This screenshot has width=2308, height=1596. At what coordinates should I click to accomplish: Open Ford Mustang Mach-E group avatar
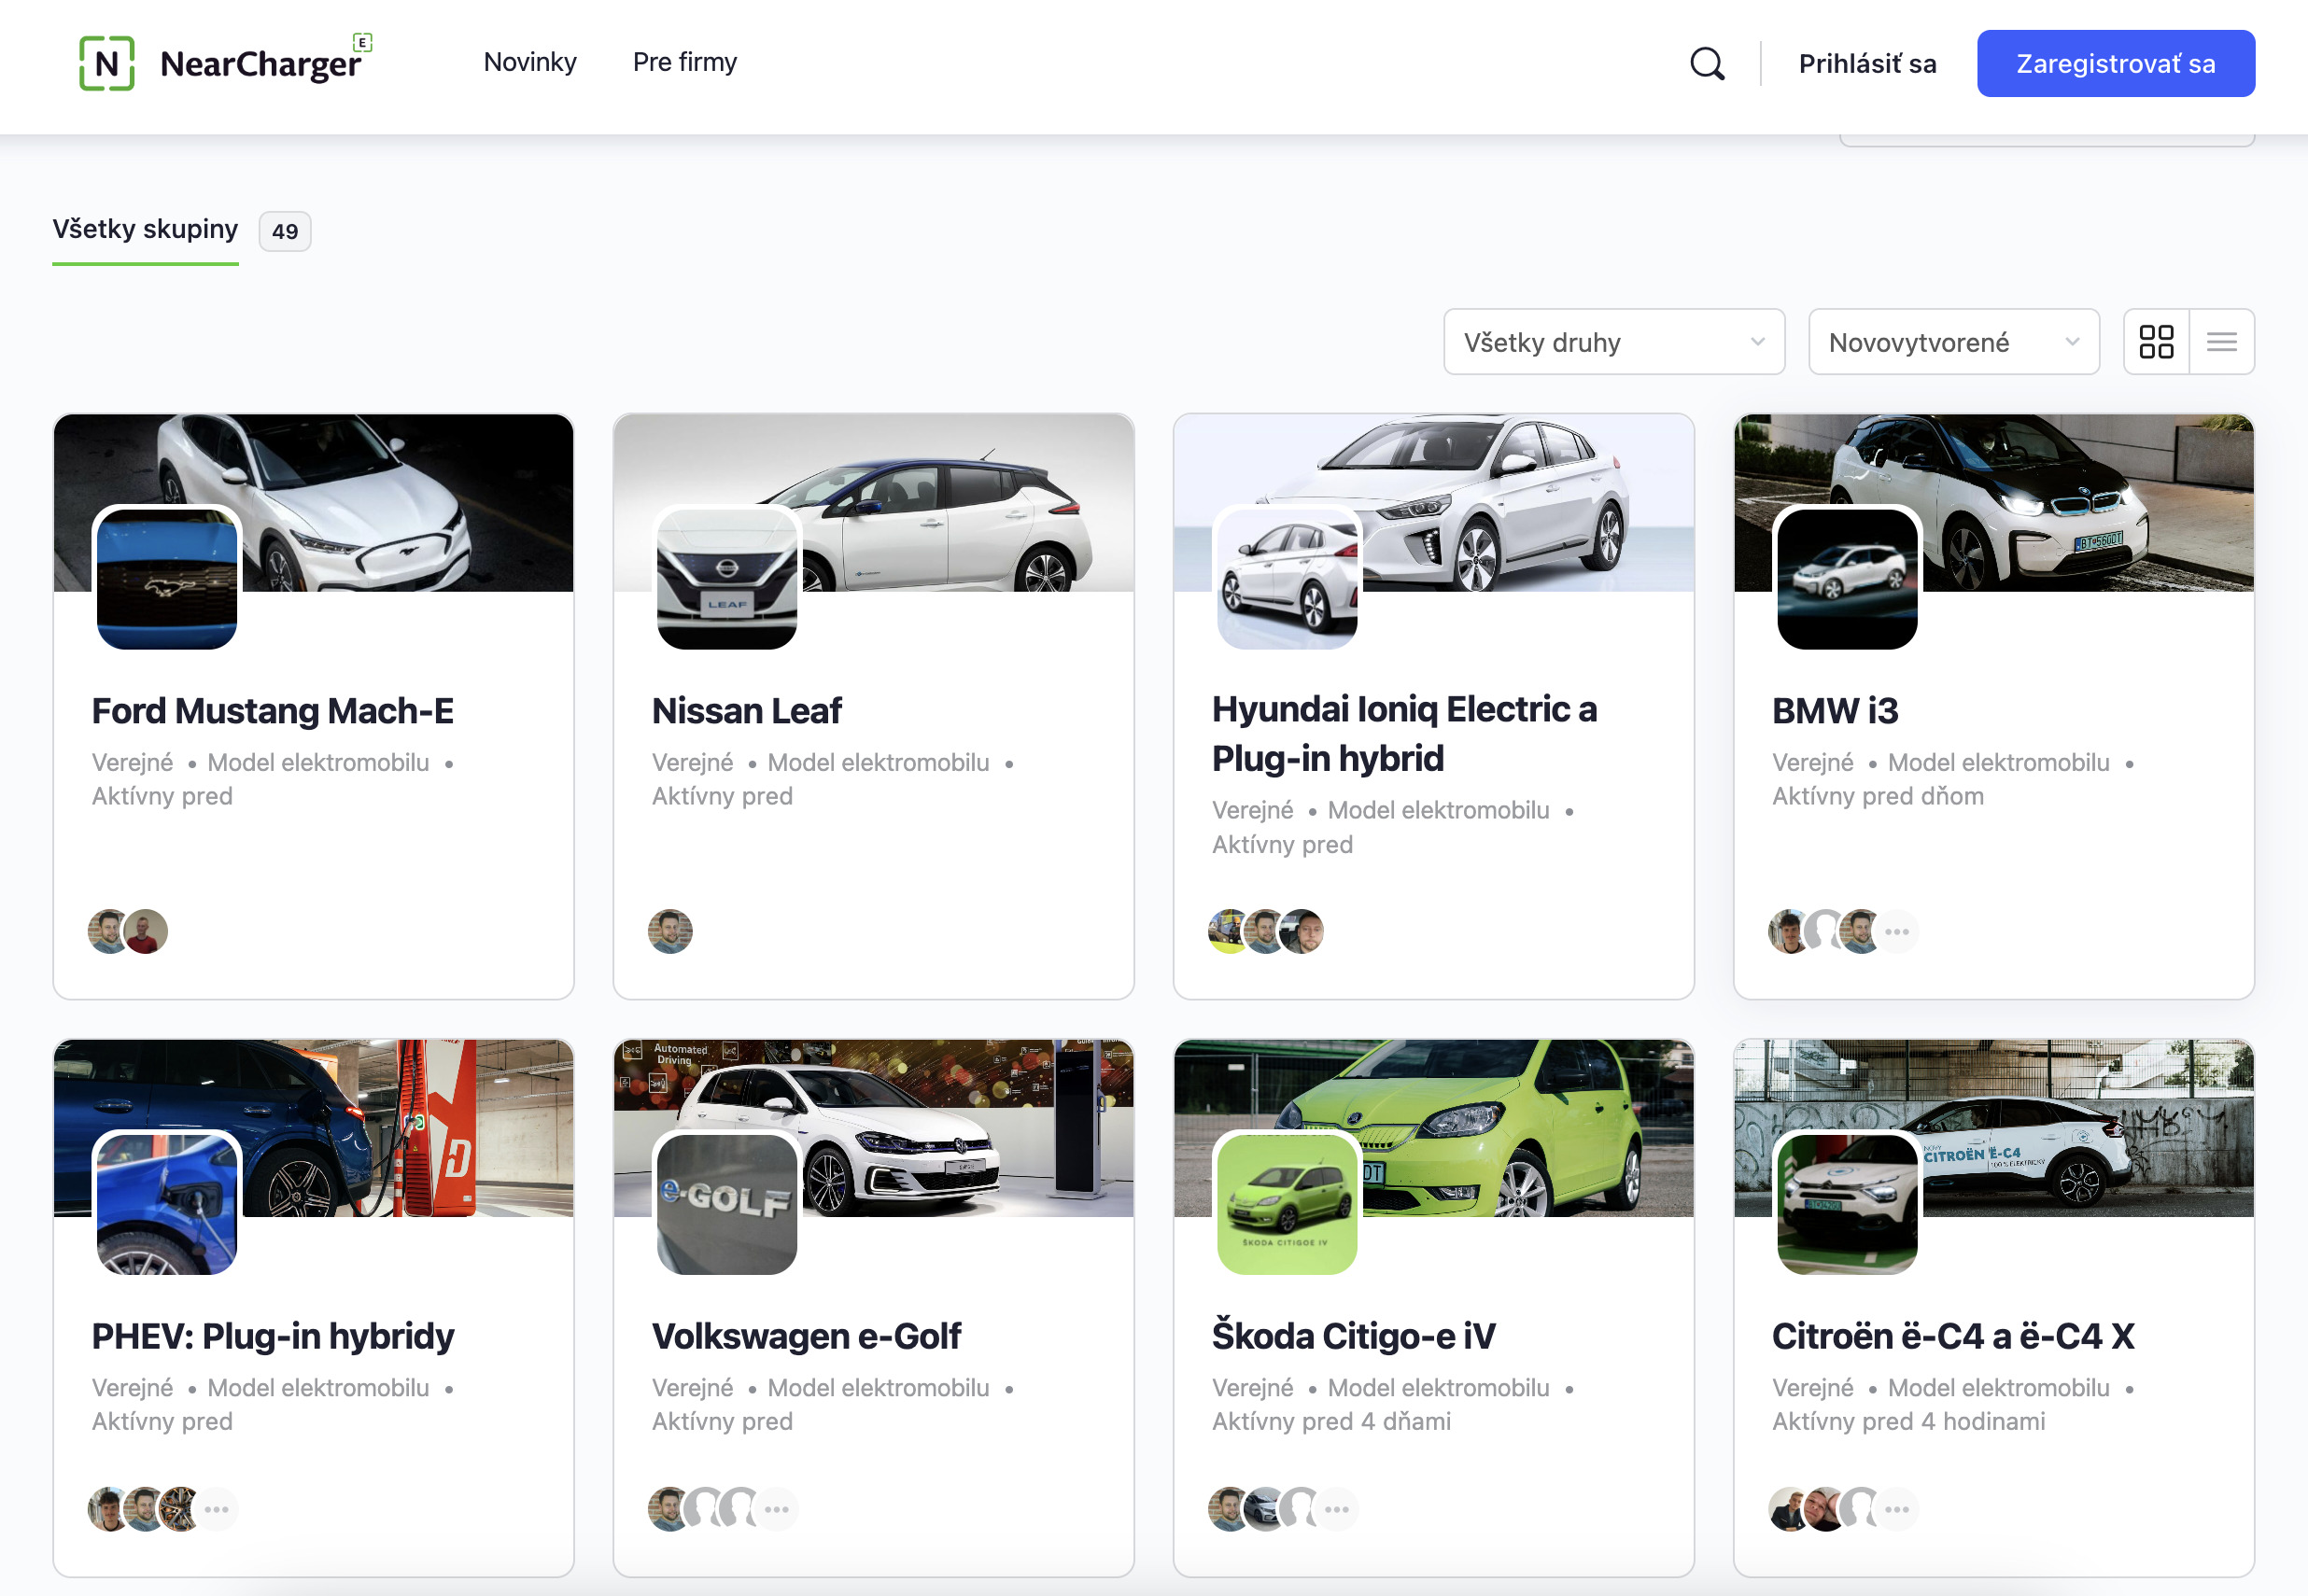click(x=167, y=579)
